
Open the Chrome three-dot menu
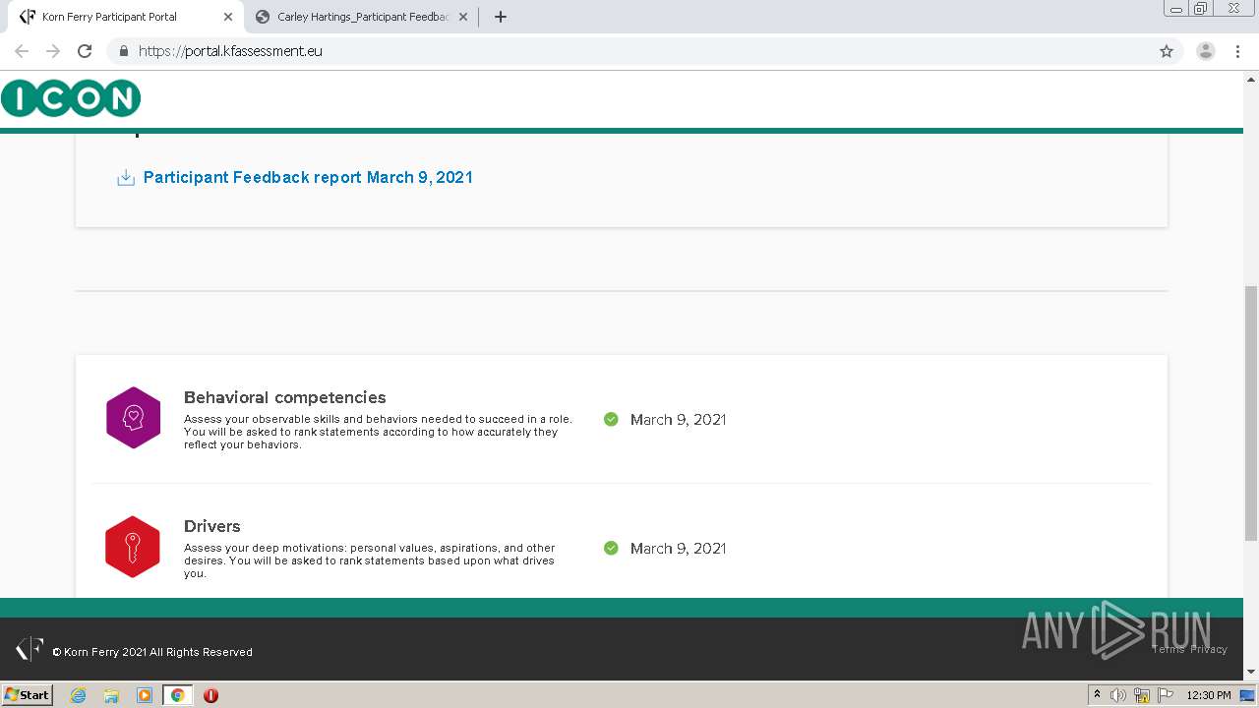1237,51
